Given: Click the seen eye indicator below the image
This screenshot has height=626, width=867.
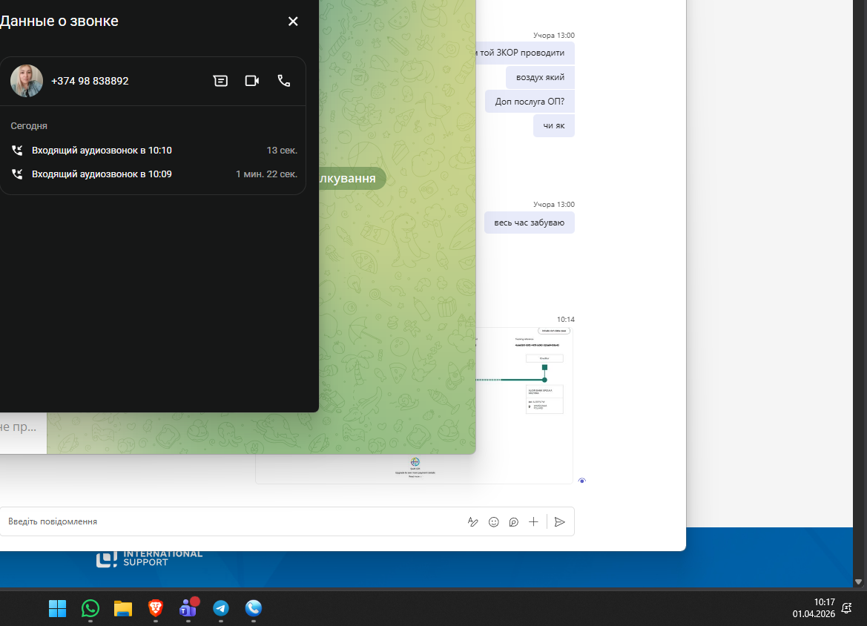Looking at the screenshot, I should coord(581,481).
